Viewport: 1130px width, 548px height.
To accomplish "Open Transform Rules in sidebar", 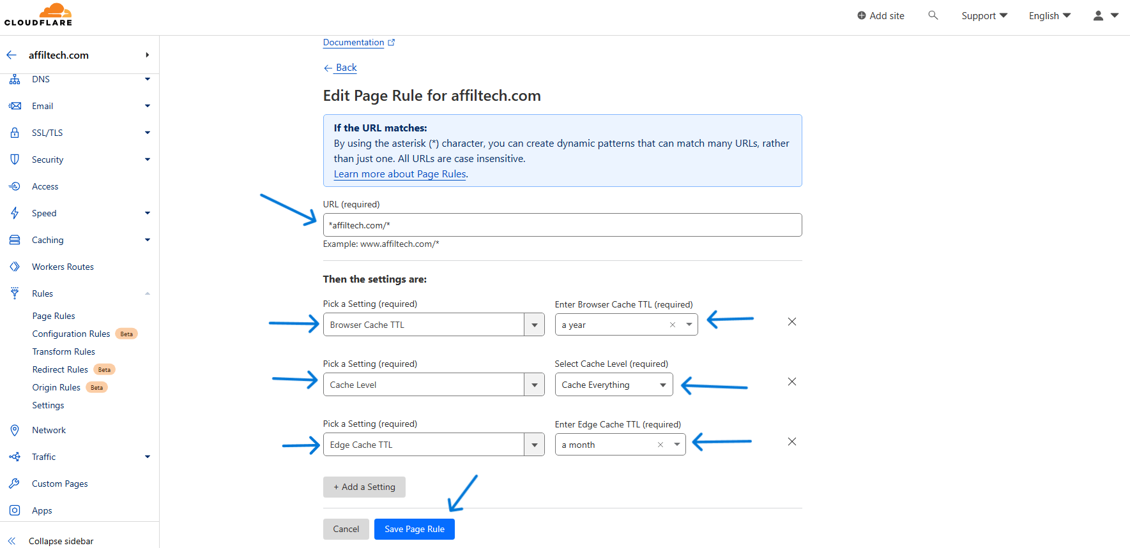I will click(63, 352).
